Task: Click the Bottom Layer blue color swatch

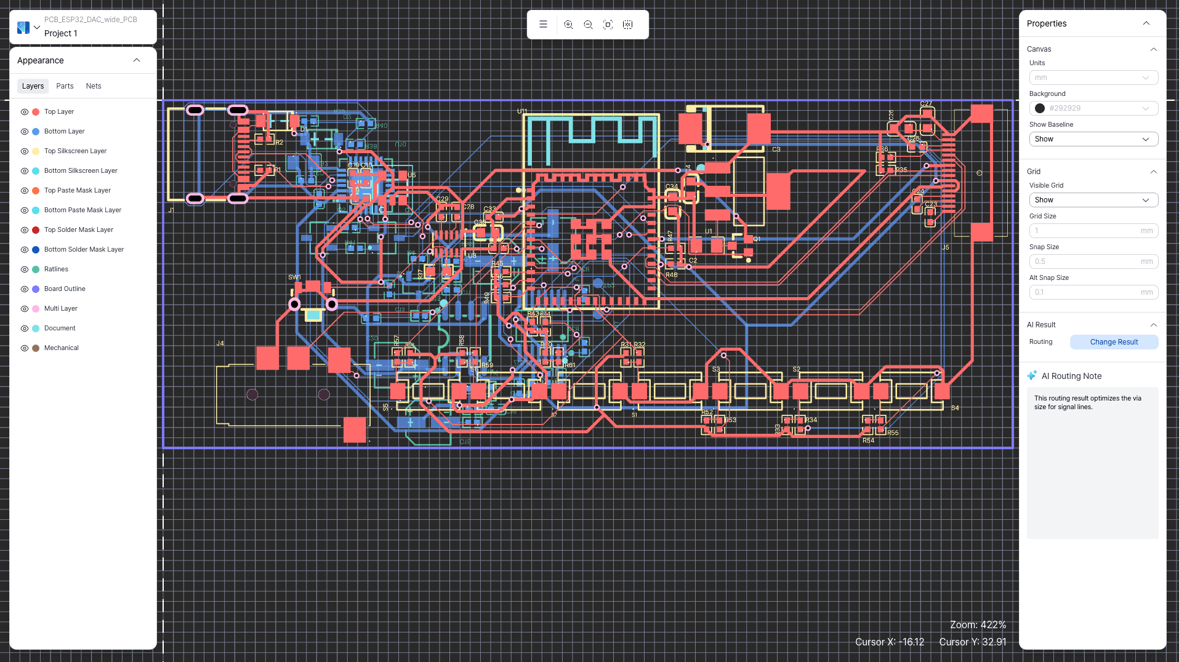Action: (x=36, y=132)
